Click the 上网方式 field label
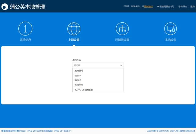The image size is (196, 134). point(77,60)
